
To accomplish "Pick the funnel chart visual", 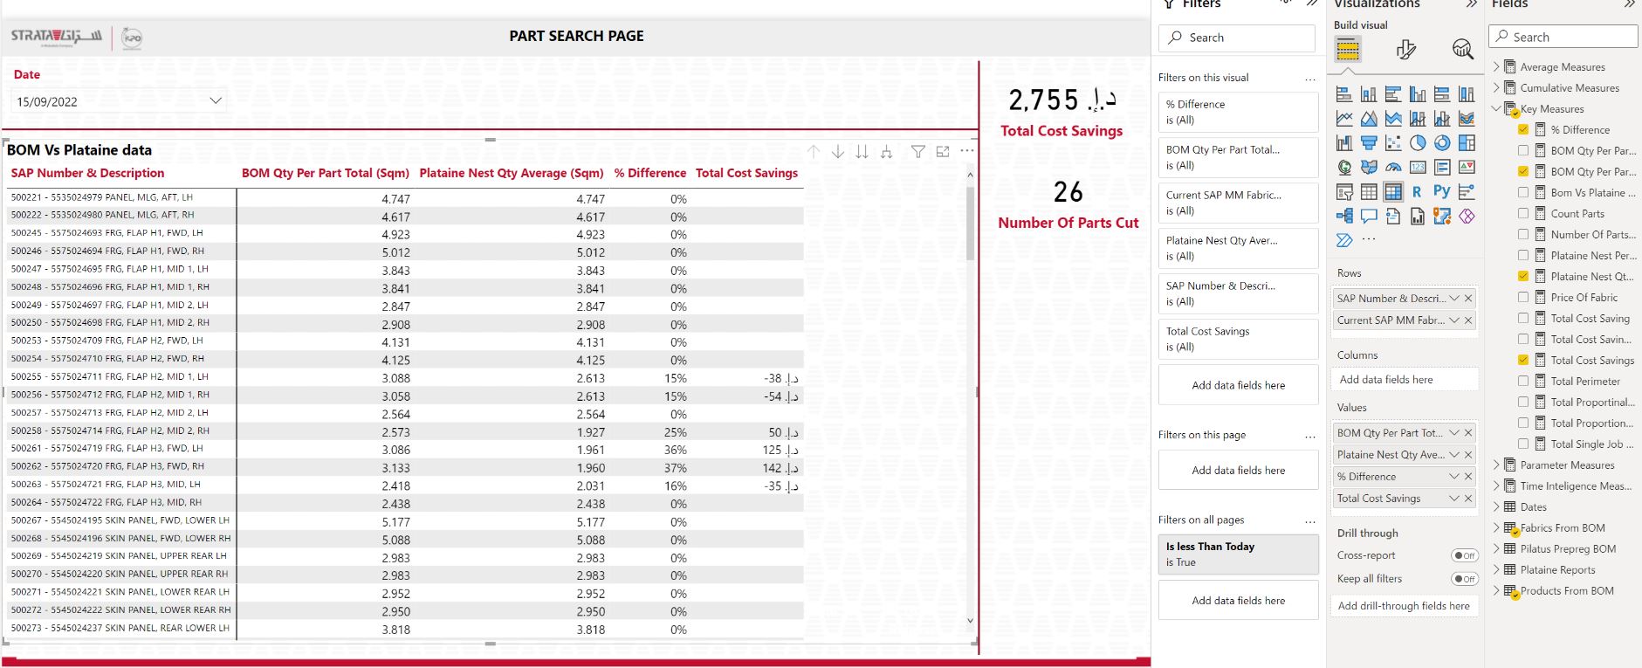I will 1369,142.
